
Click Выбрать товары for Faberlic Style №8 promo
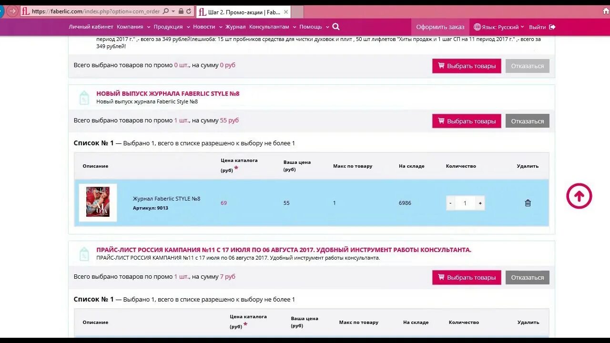point(467,121)
